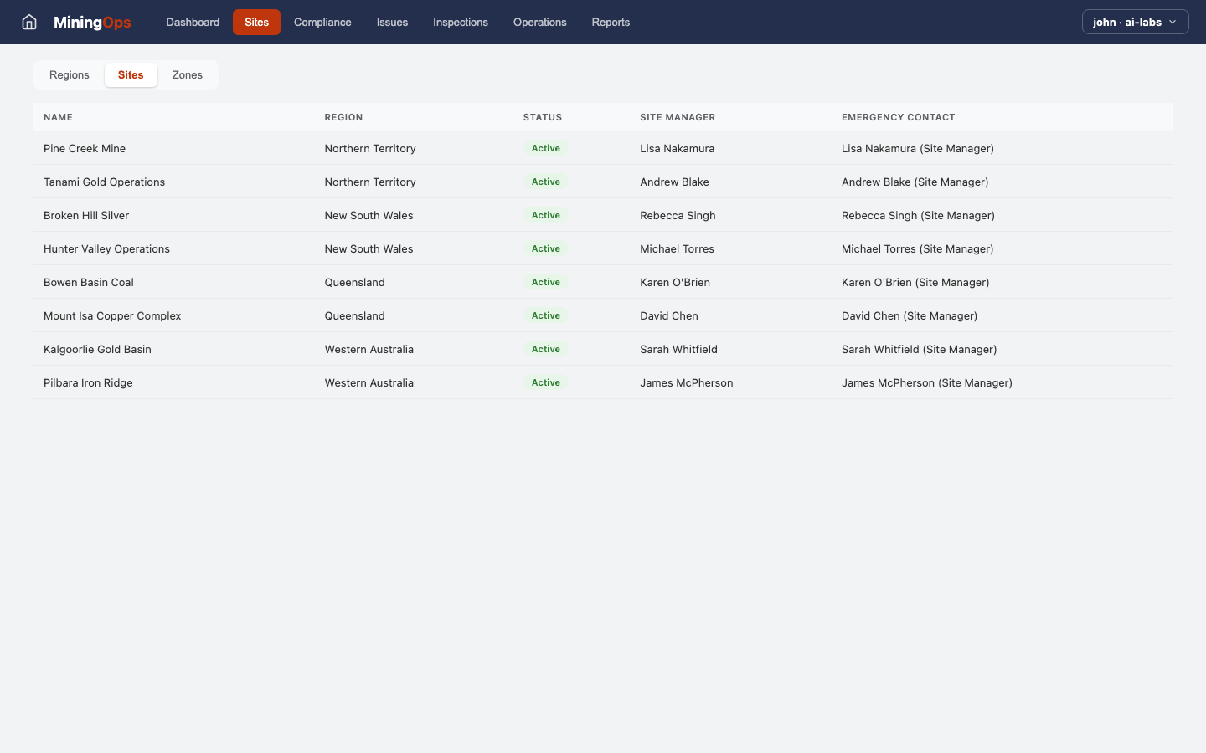The image size is (1206, 753).
Task: Select the Sites sub-tab
Action: [131, 75]
